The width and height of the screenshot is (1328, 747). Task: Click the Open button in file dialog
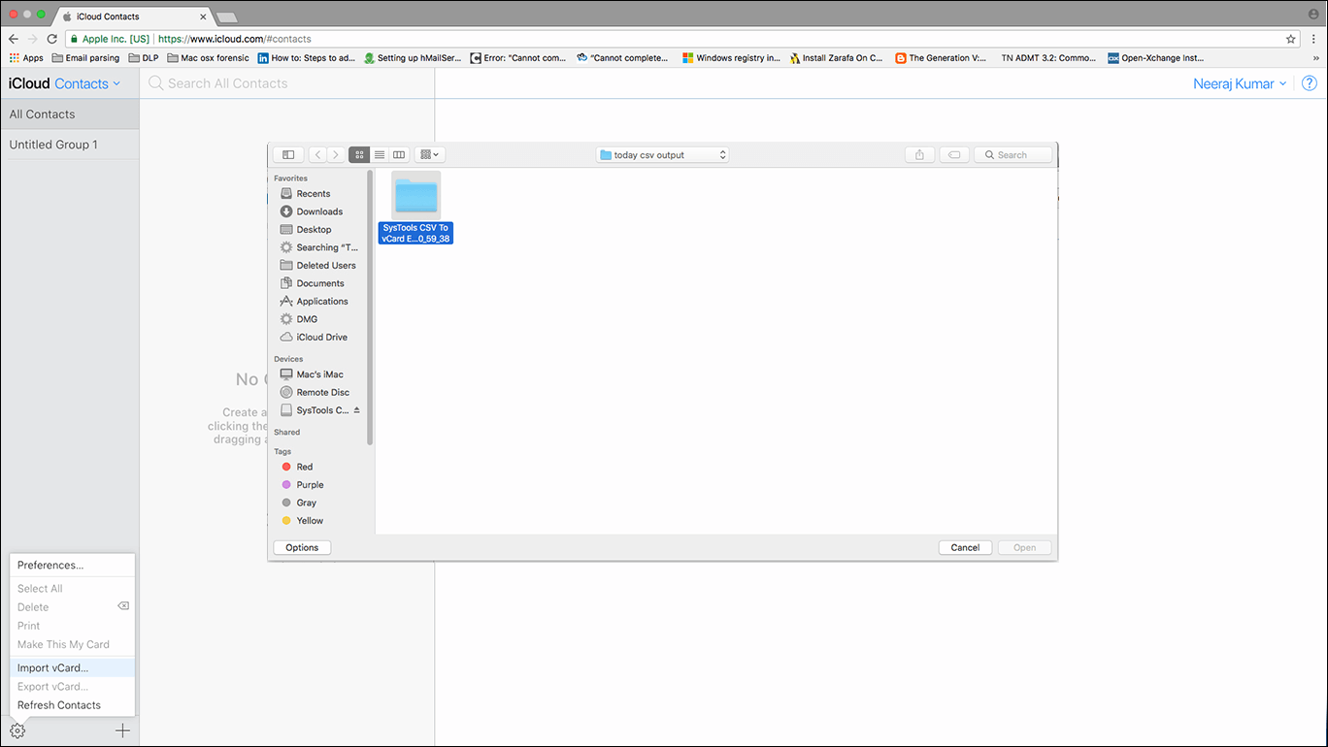[1024, 547]
